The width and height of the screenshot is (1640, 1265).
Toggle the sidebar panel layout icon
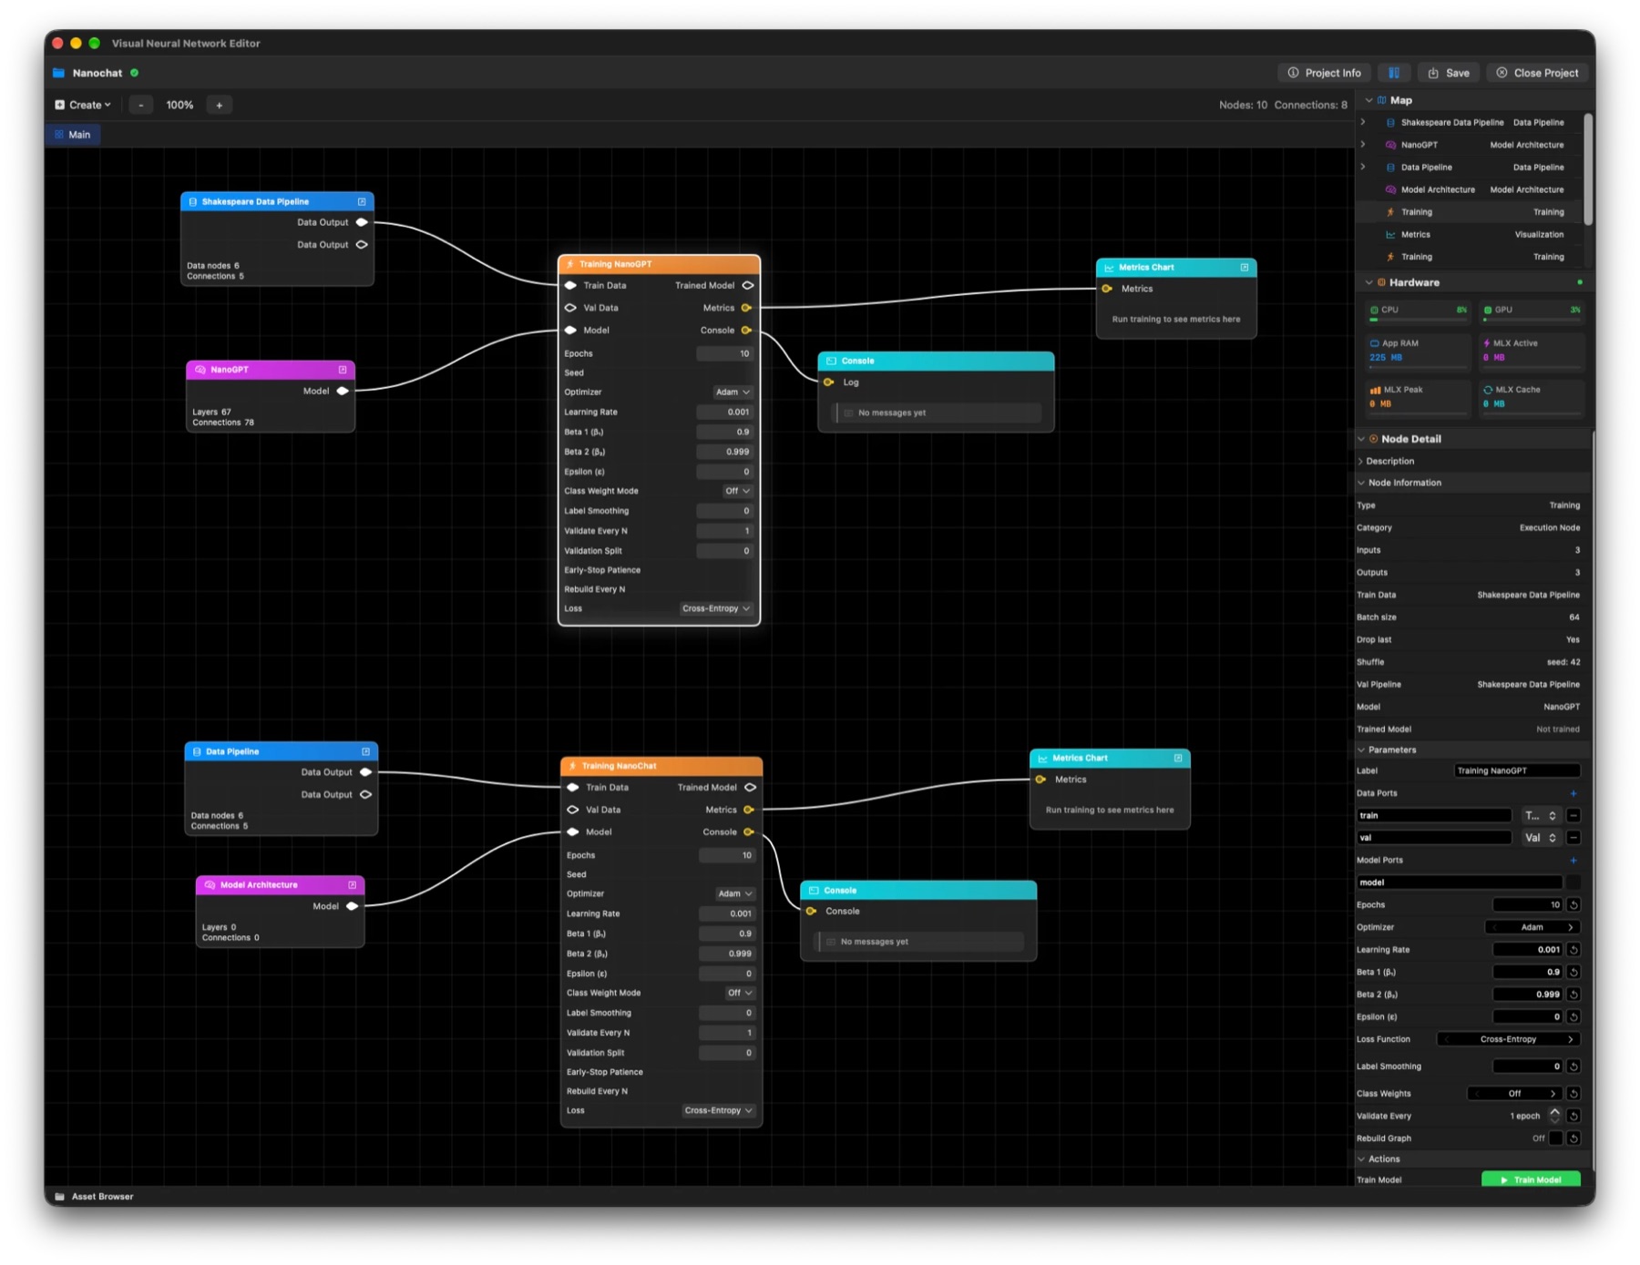1394,73
